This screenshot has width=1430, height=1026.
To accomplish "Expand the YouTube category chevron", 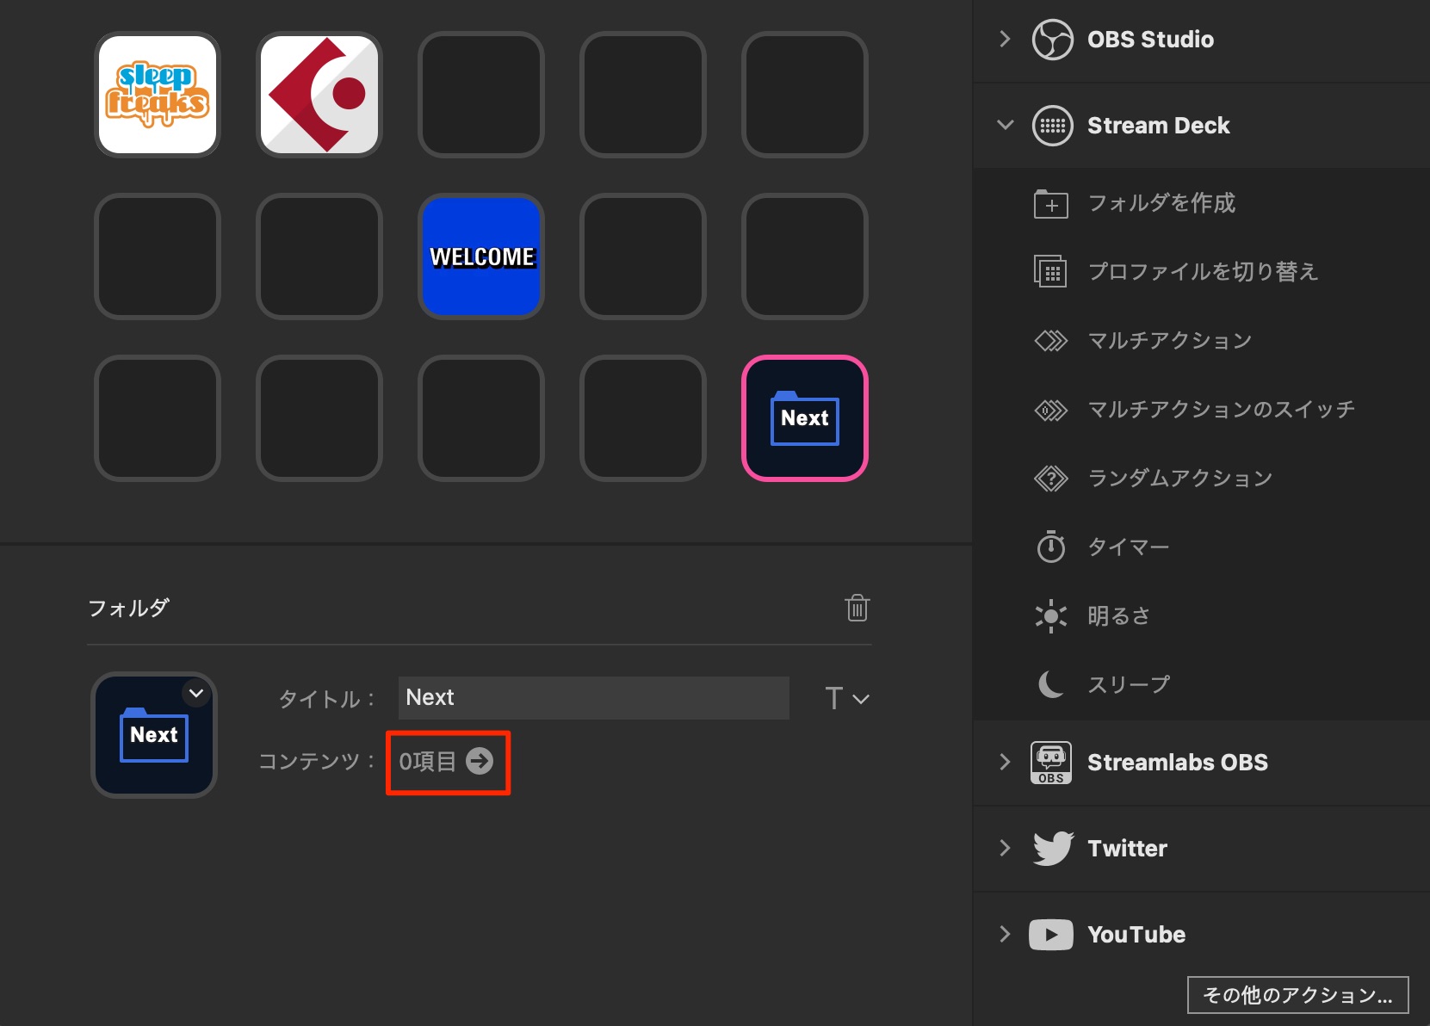I will click(1005, 934).
